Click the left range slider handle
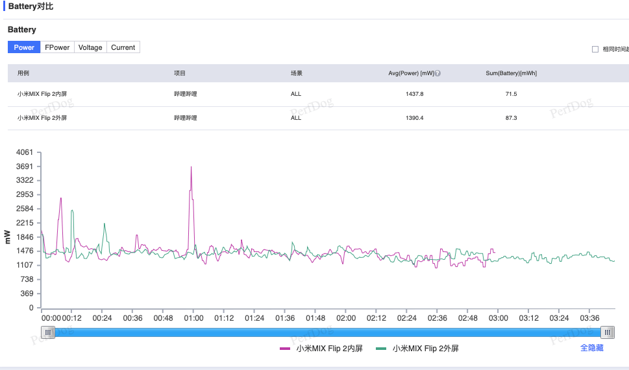The height and width of the screenshot is (370, 629). point(48,332)
